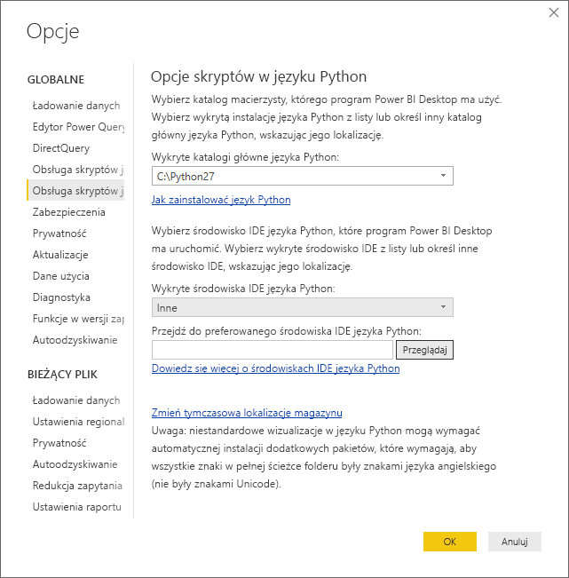This screenshot has height=578, width=569.
Task: Open Zmień tymczasową lokalizację magazynu link
Action: point(247,413)
